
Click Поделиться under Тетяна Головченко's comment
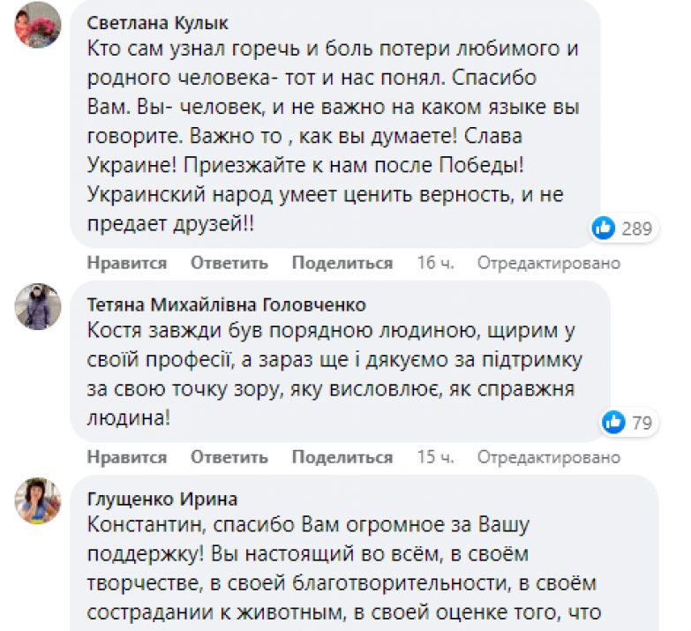pyautogui.click(x=342, y=457)
